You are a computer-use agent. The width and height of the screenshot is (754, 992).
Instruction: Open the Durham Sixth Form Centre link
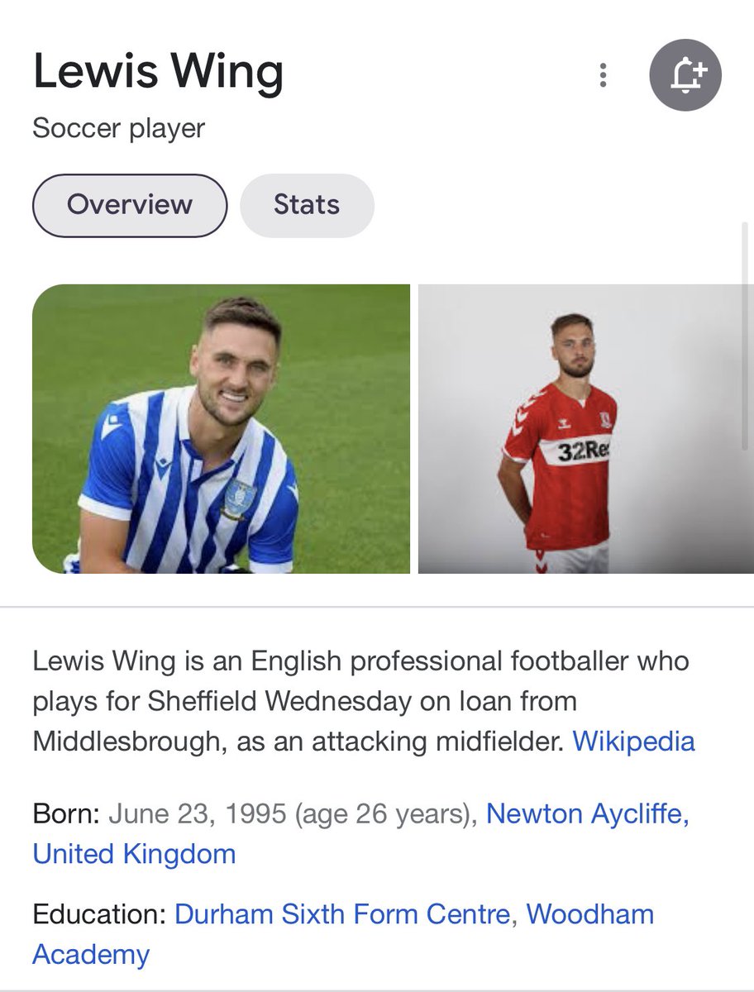[x=343, y=914]
